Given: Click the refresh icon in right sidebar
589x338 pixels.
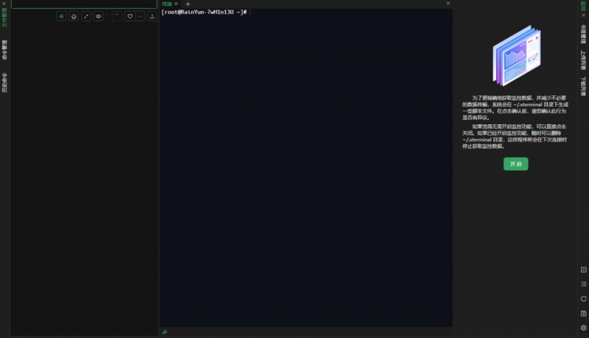Looking at the screenshot, I should coord(583,299).
